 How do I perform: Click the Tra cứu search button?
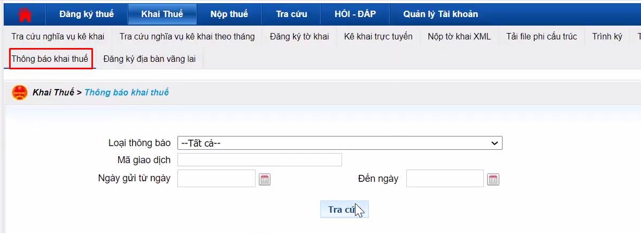pyautogui.click(x=344, y=210)
